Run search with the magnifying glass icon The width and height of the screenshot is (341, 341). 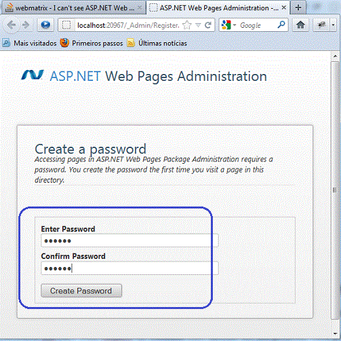[x=281, y=25]
